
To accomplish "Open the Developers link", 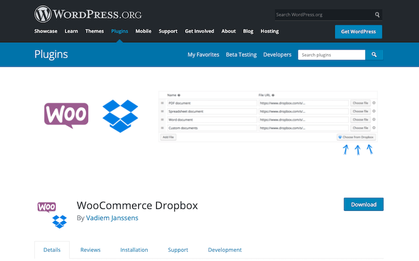I will tap(278, 55).
